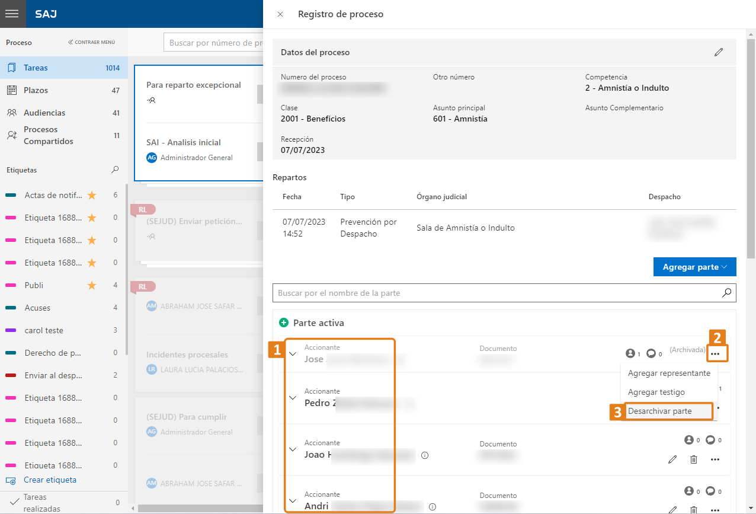Click the Órgano judicial column header
The width and height of the screenshot is (756, 514).
(x=442, y=196)
